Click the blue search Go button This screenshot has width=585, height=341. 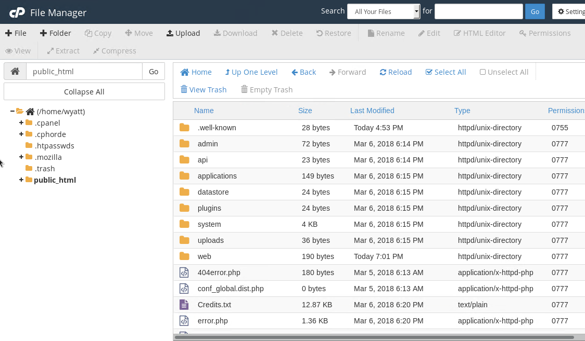535,11
